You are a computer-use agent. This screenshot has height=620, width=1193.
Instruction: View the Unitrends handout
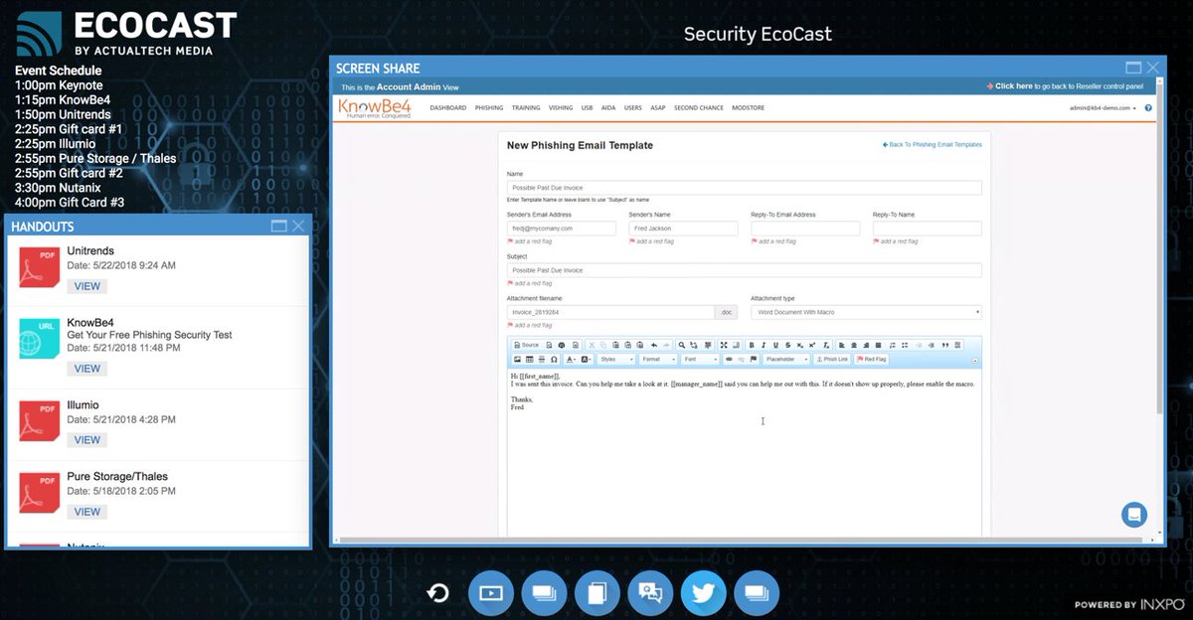[x=87, y=286]
